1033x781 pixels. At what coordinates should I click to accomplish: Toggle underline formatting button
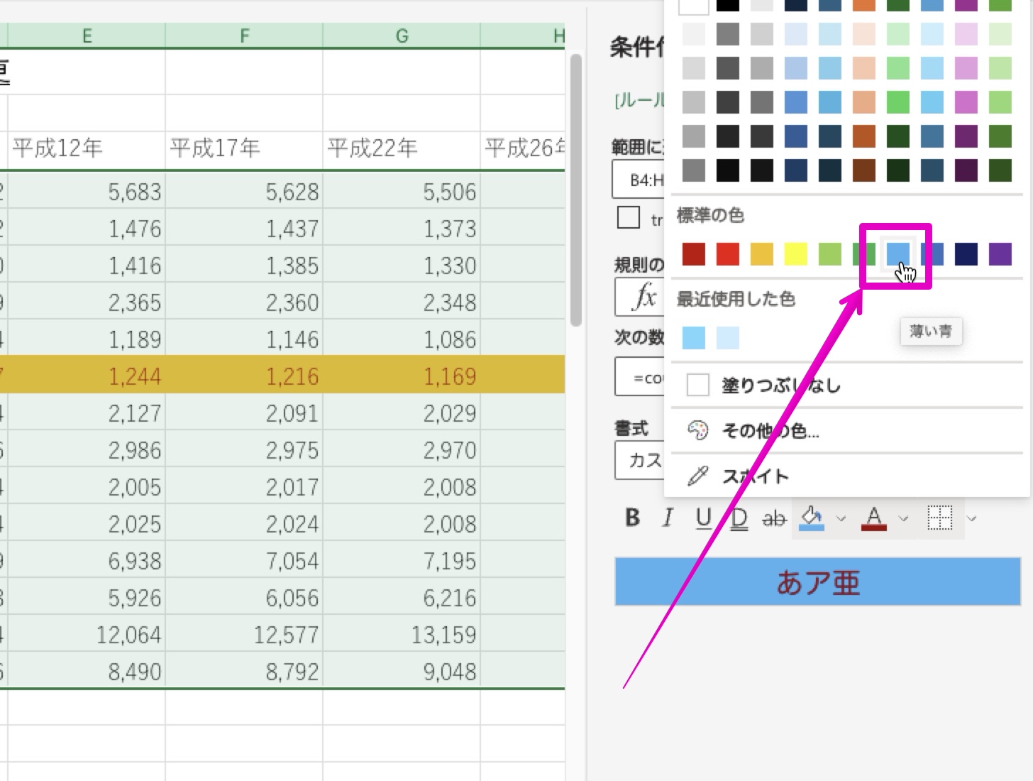(703, 518)
